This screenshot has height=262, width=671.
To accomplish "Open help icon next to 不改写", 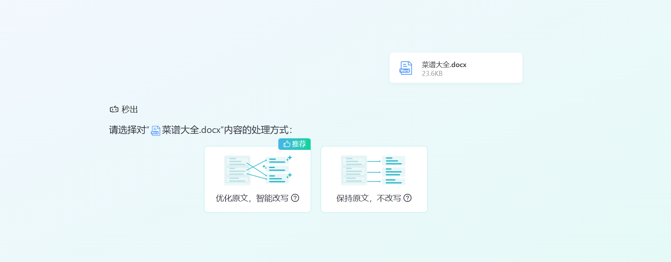I will pos(408,198).
